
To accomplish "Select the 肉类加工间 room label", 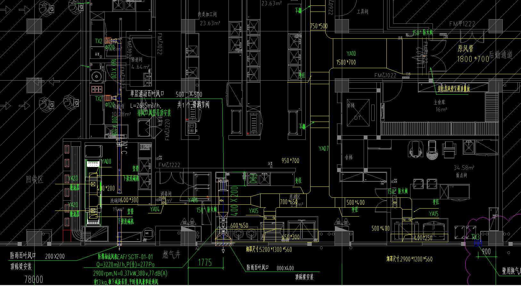I will [207, 14].
